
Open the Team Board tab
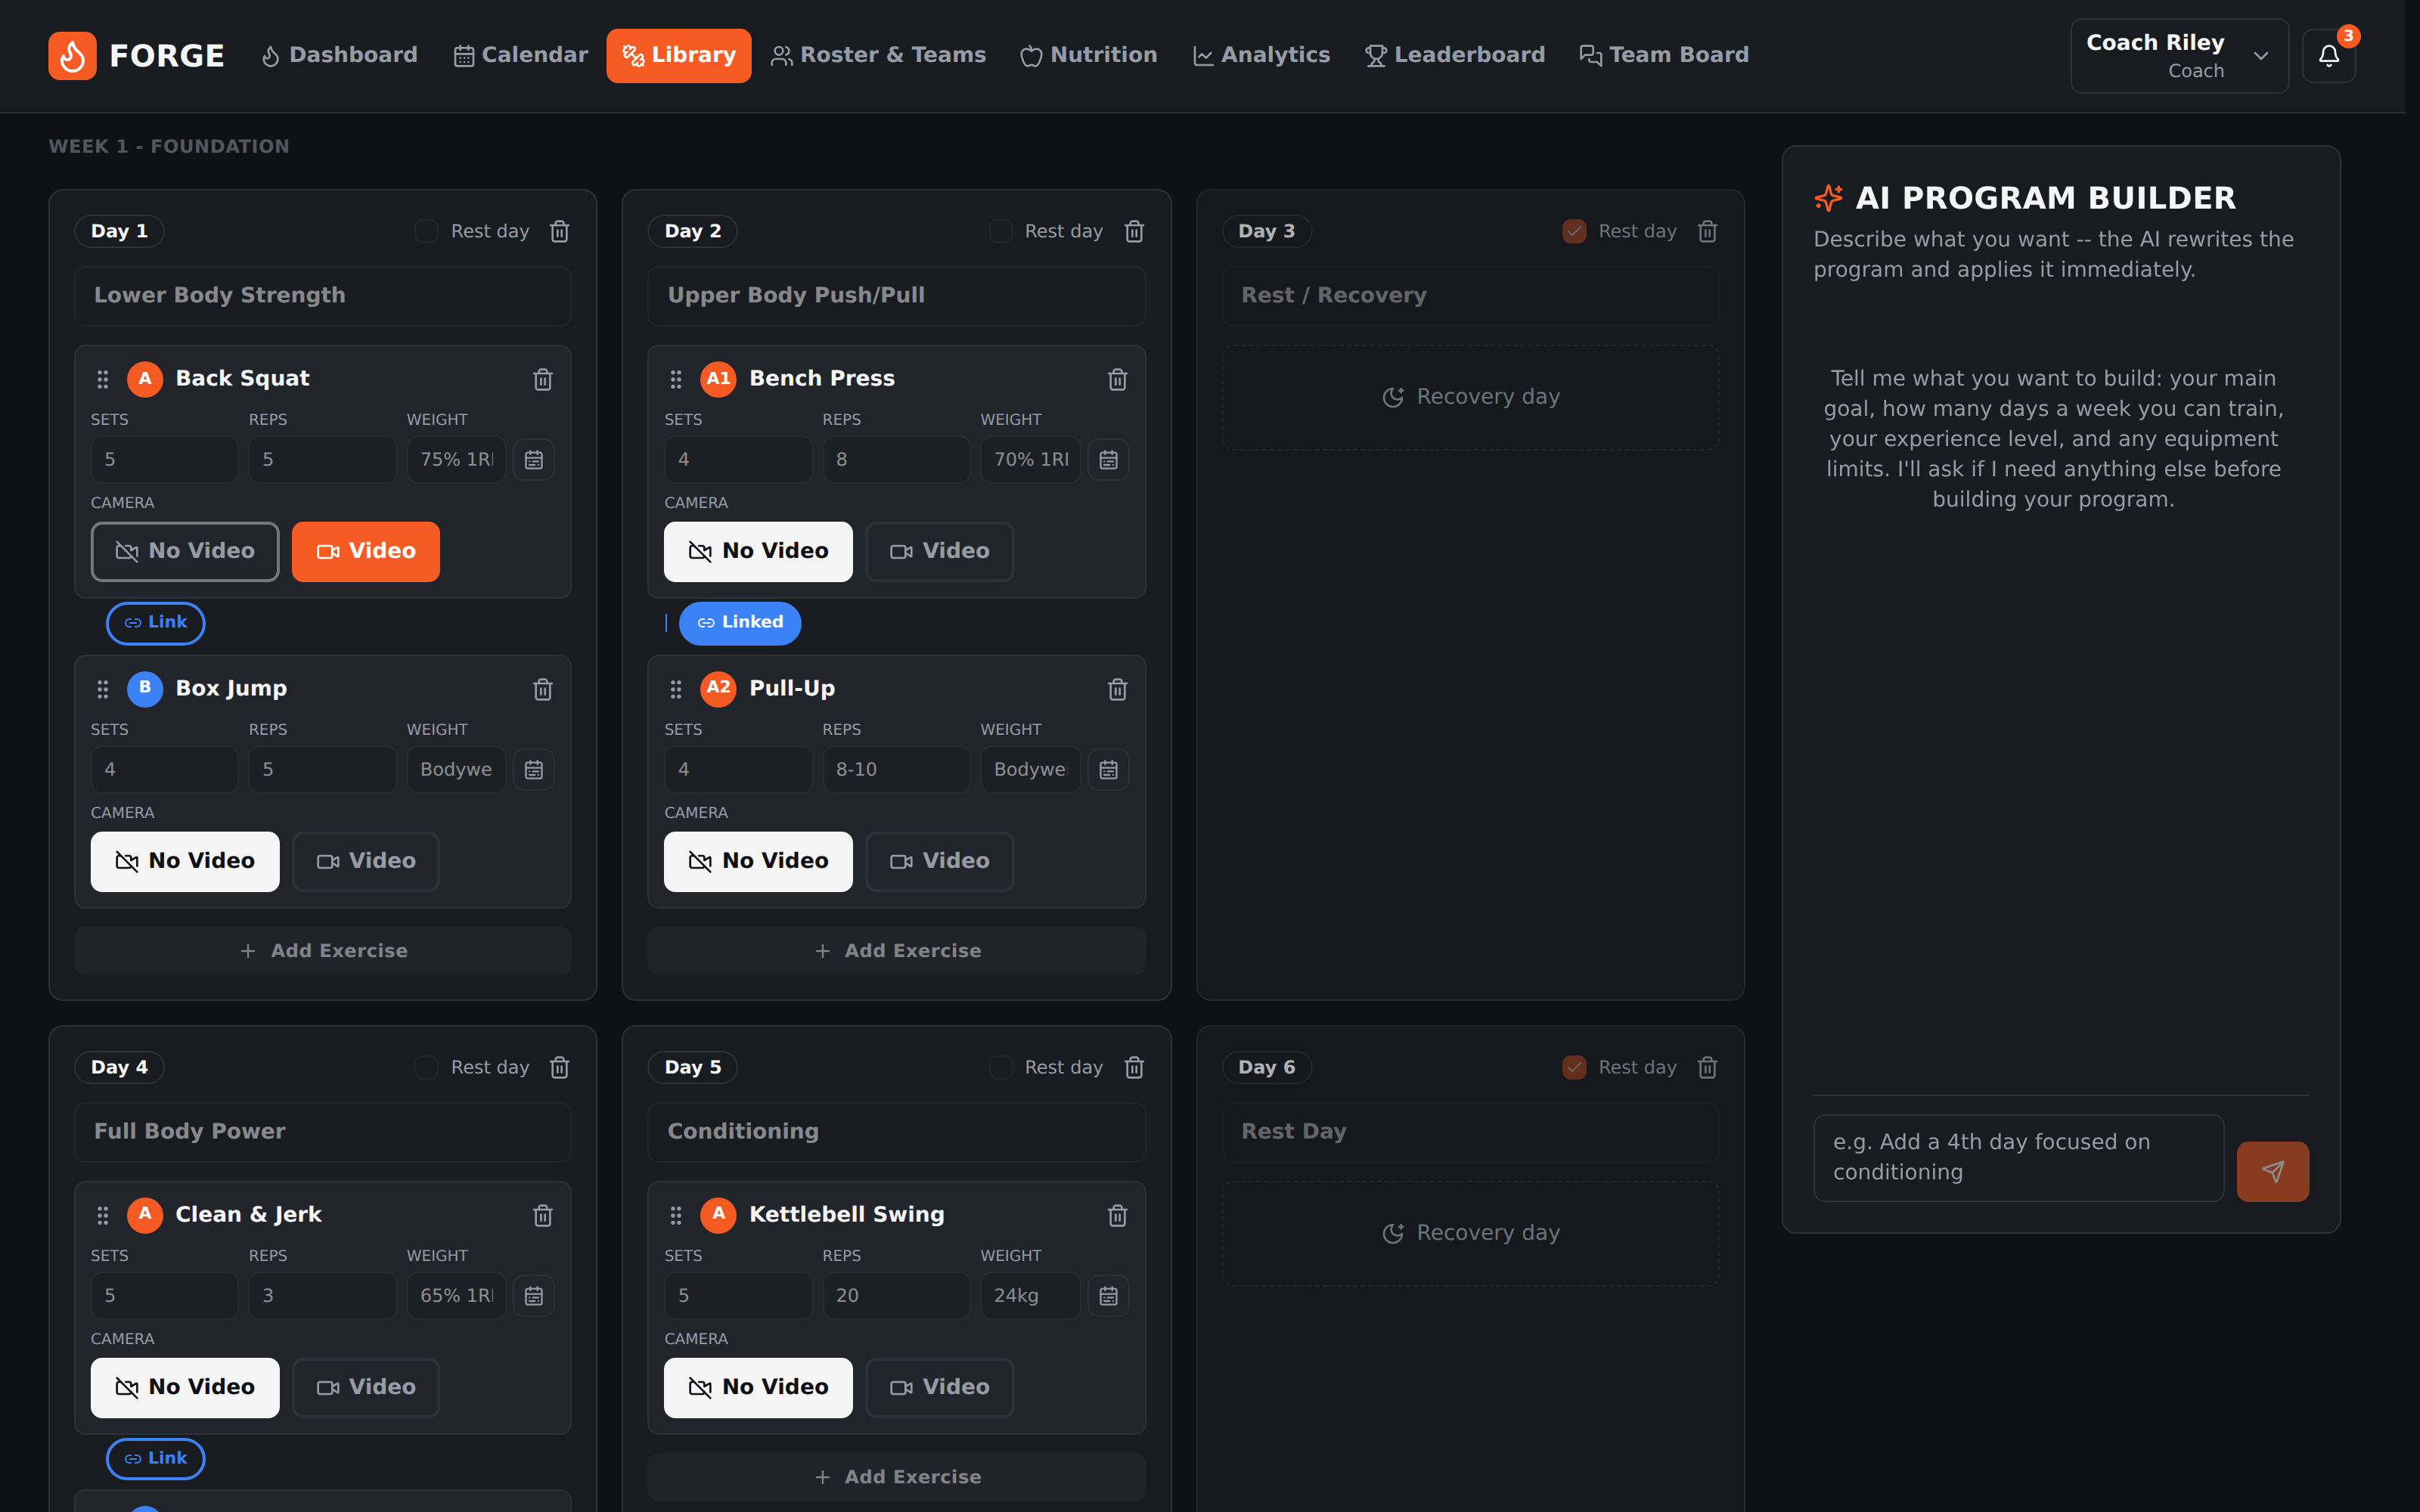click(x=1664, y=55)
